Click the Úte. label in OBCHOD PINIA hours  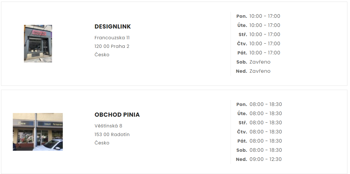tap(242, 114)
